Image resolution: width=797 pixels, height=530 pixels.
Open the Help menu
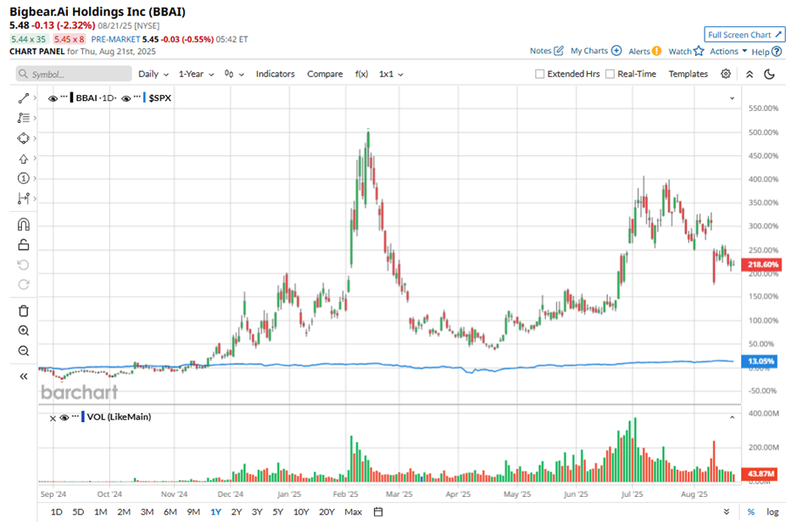pos(766,52)
